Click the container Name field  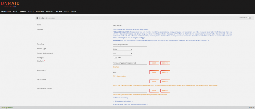(130, 25)
